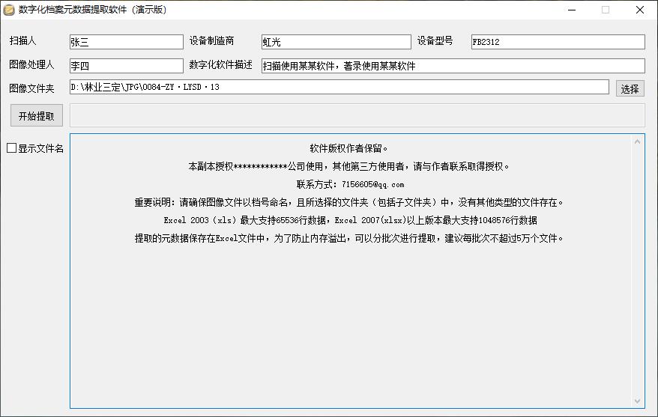This screenshot has width=658, height=417.
Task: Enable the 显示文件名 checkbox
Action: tap(12, 148)
